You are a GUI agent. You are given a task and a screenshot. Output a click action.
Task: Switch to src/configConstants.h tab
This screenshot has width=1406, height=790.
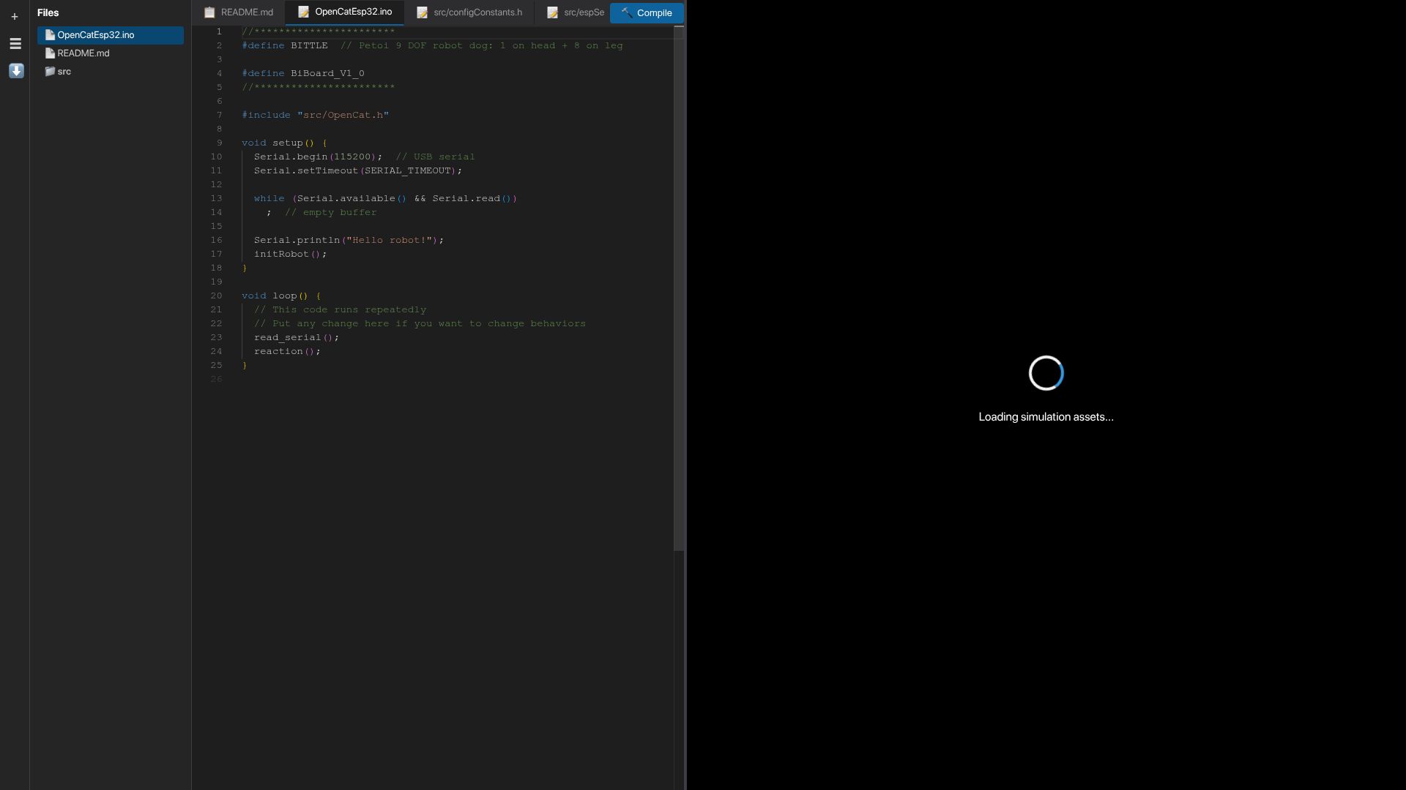[469, 12]
